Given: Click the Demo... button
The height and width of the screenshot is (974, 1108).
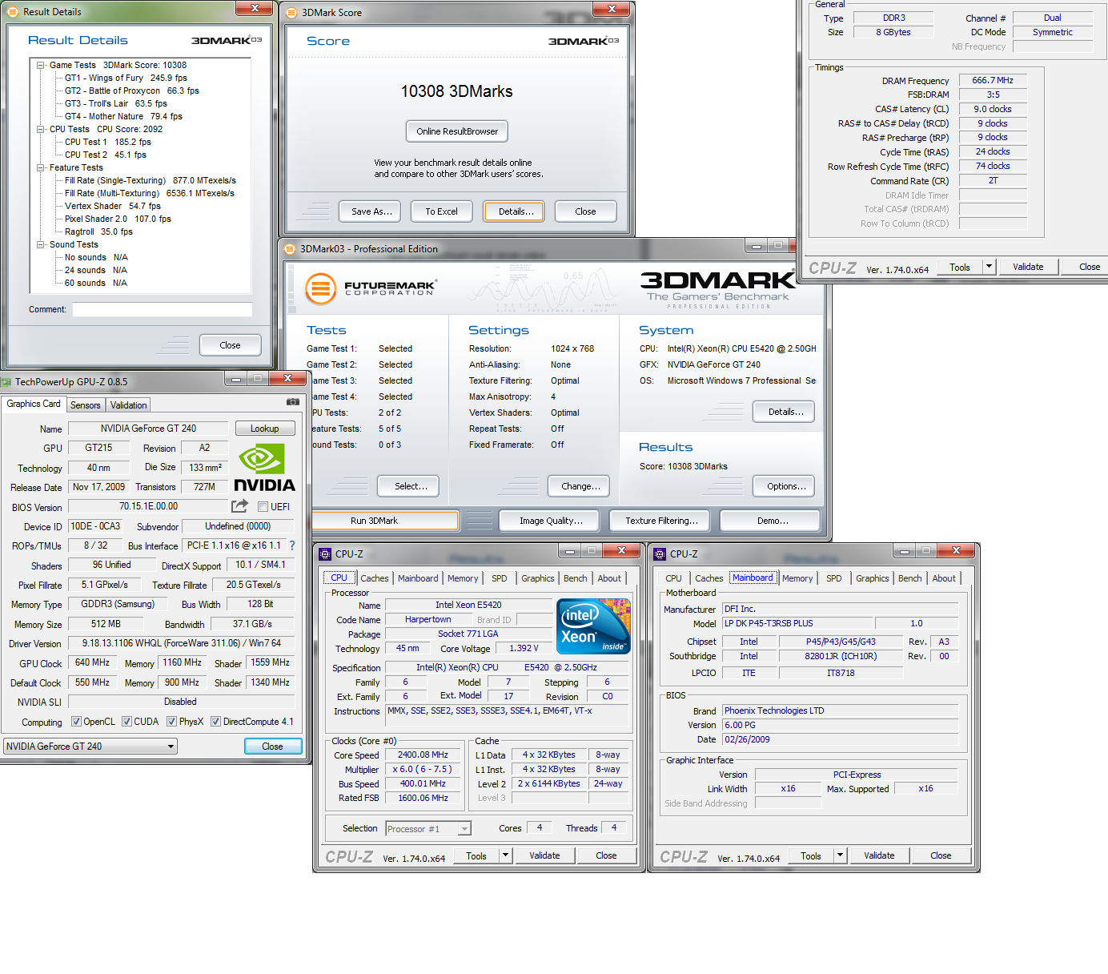Looking at the screenshot, I should [x=770, y=521].
